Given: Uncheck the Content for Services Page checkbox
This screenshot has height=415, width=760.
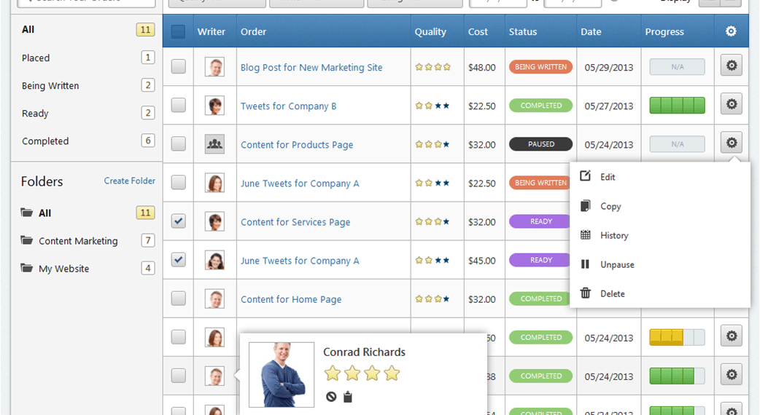Looking at the screenshot, I should (178, 221).
